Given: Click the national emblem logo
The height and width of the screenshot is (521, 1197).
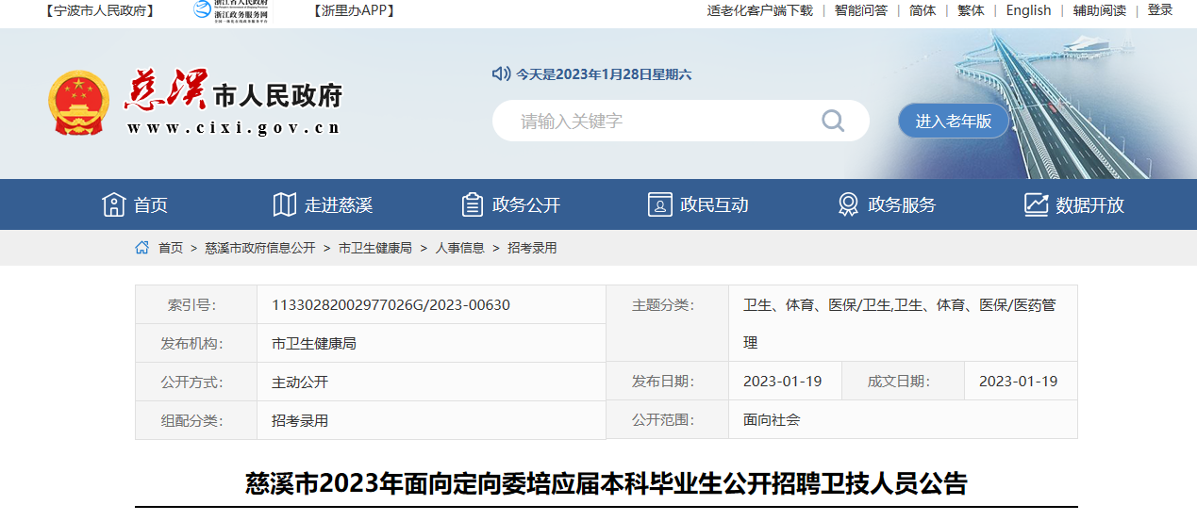Looking at the screenshot, I should (78, 103).
